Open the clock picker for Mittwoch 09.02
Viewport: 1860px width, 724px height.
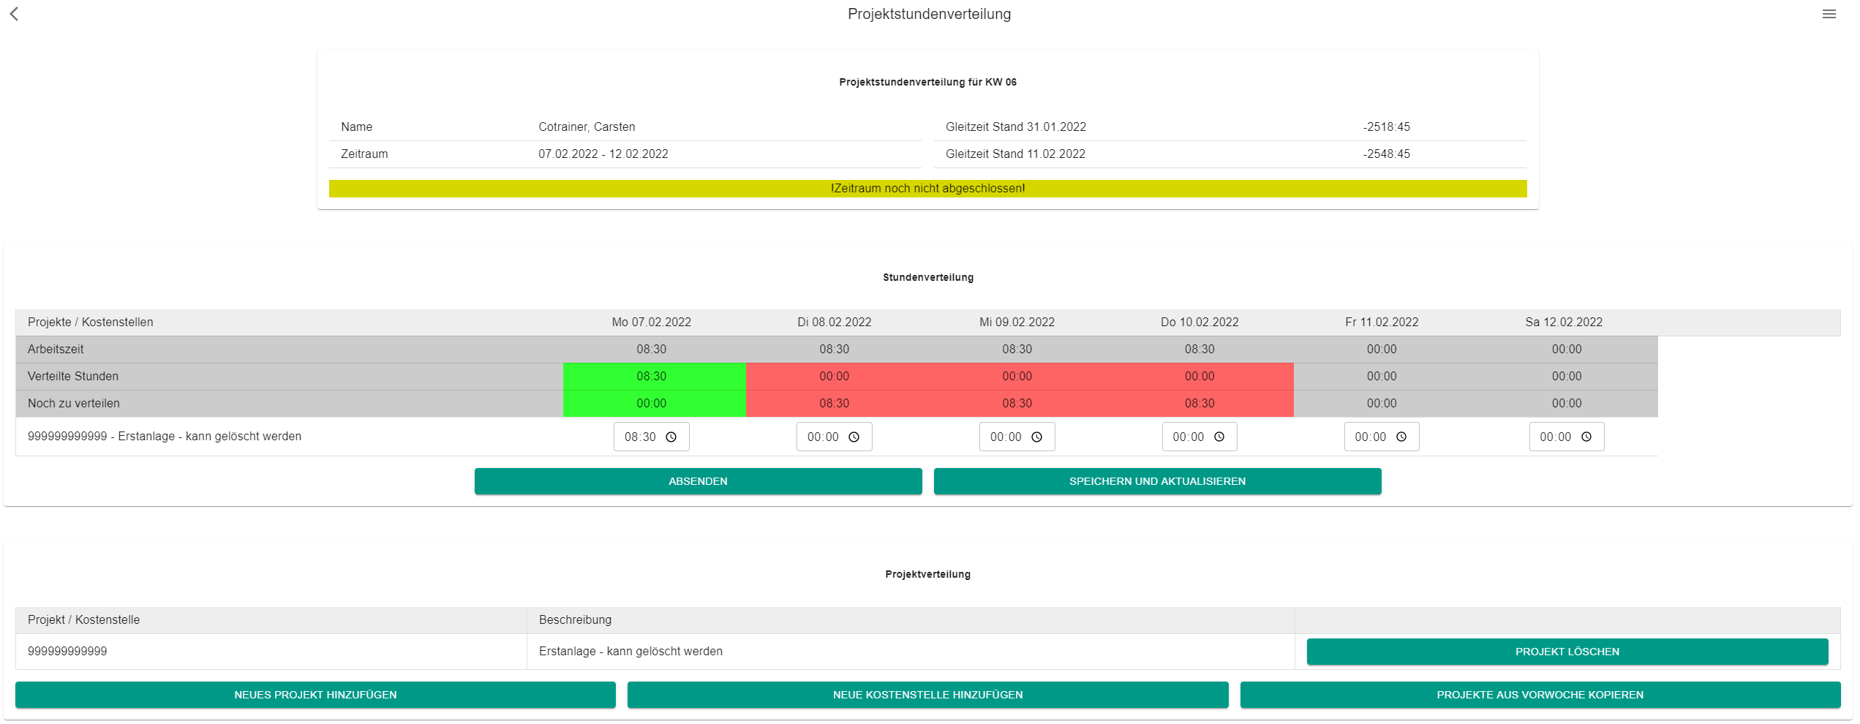pyautogui.click(x=1038, y=437)
